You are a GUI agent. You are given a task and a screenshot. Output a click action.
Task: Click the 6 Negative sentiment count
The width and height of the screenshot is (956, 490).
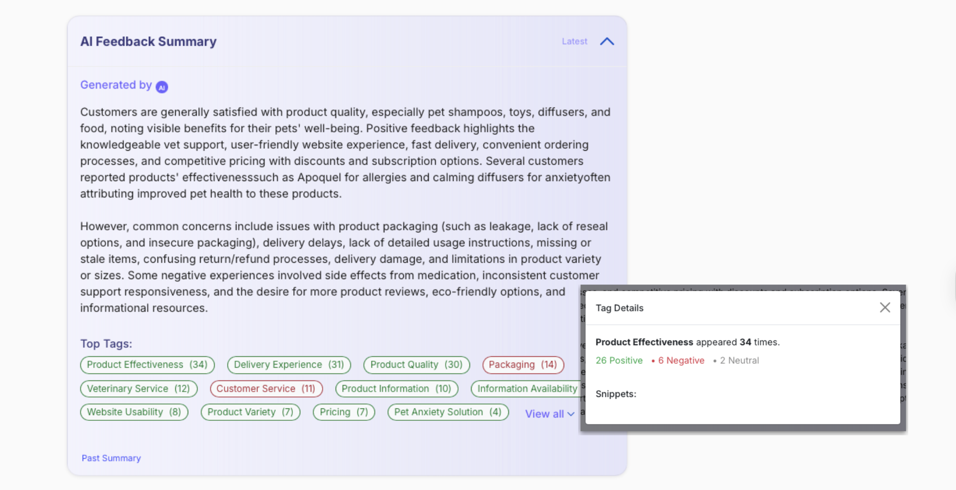681,361
